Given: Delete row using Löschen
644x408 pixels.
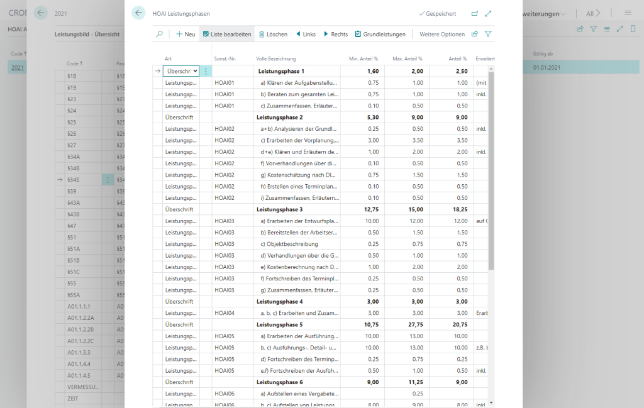Looking at the screenshot, I should click(273, 34).
